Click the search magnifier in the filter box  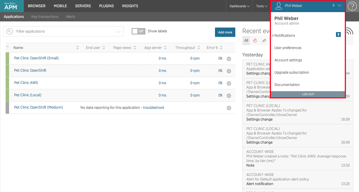pyautogui.click(x=10, y=31)
